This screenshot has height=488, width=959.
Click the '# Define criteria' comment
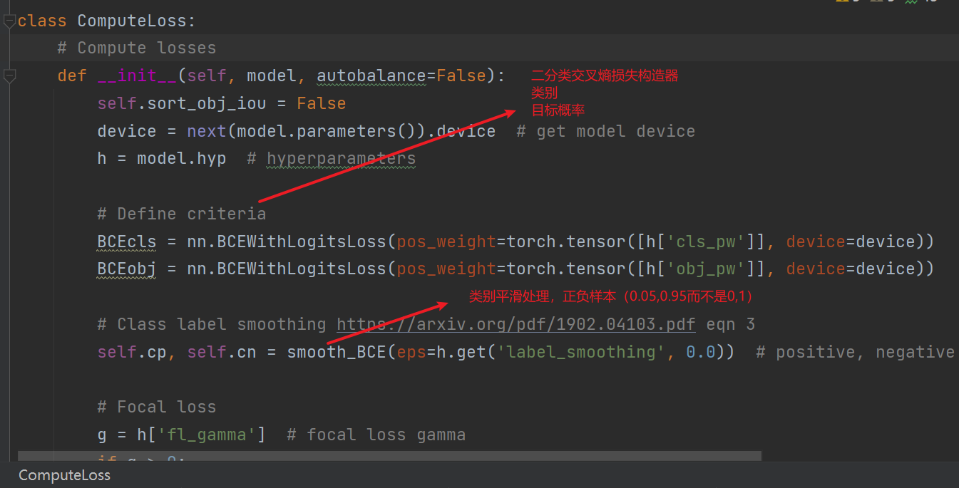[x=181, y=214]
